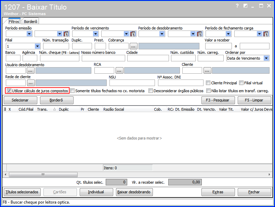Viewport: 275px width, 207px height.
Task: Open Rede de cliente lookup ellipsis button
Action: [x=30, y=83]
